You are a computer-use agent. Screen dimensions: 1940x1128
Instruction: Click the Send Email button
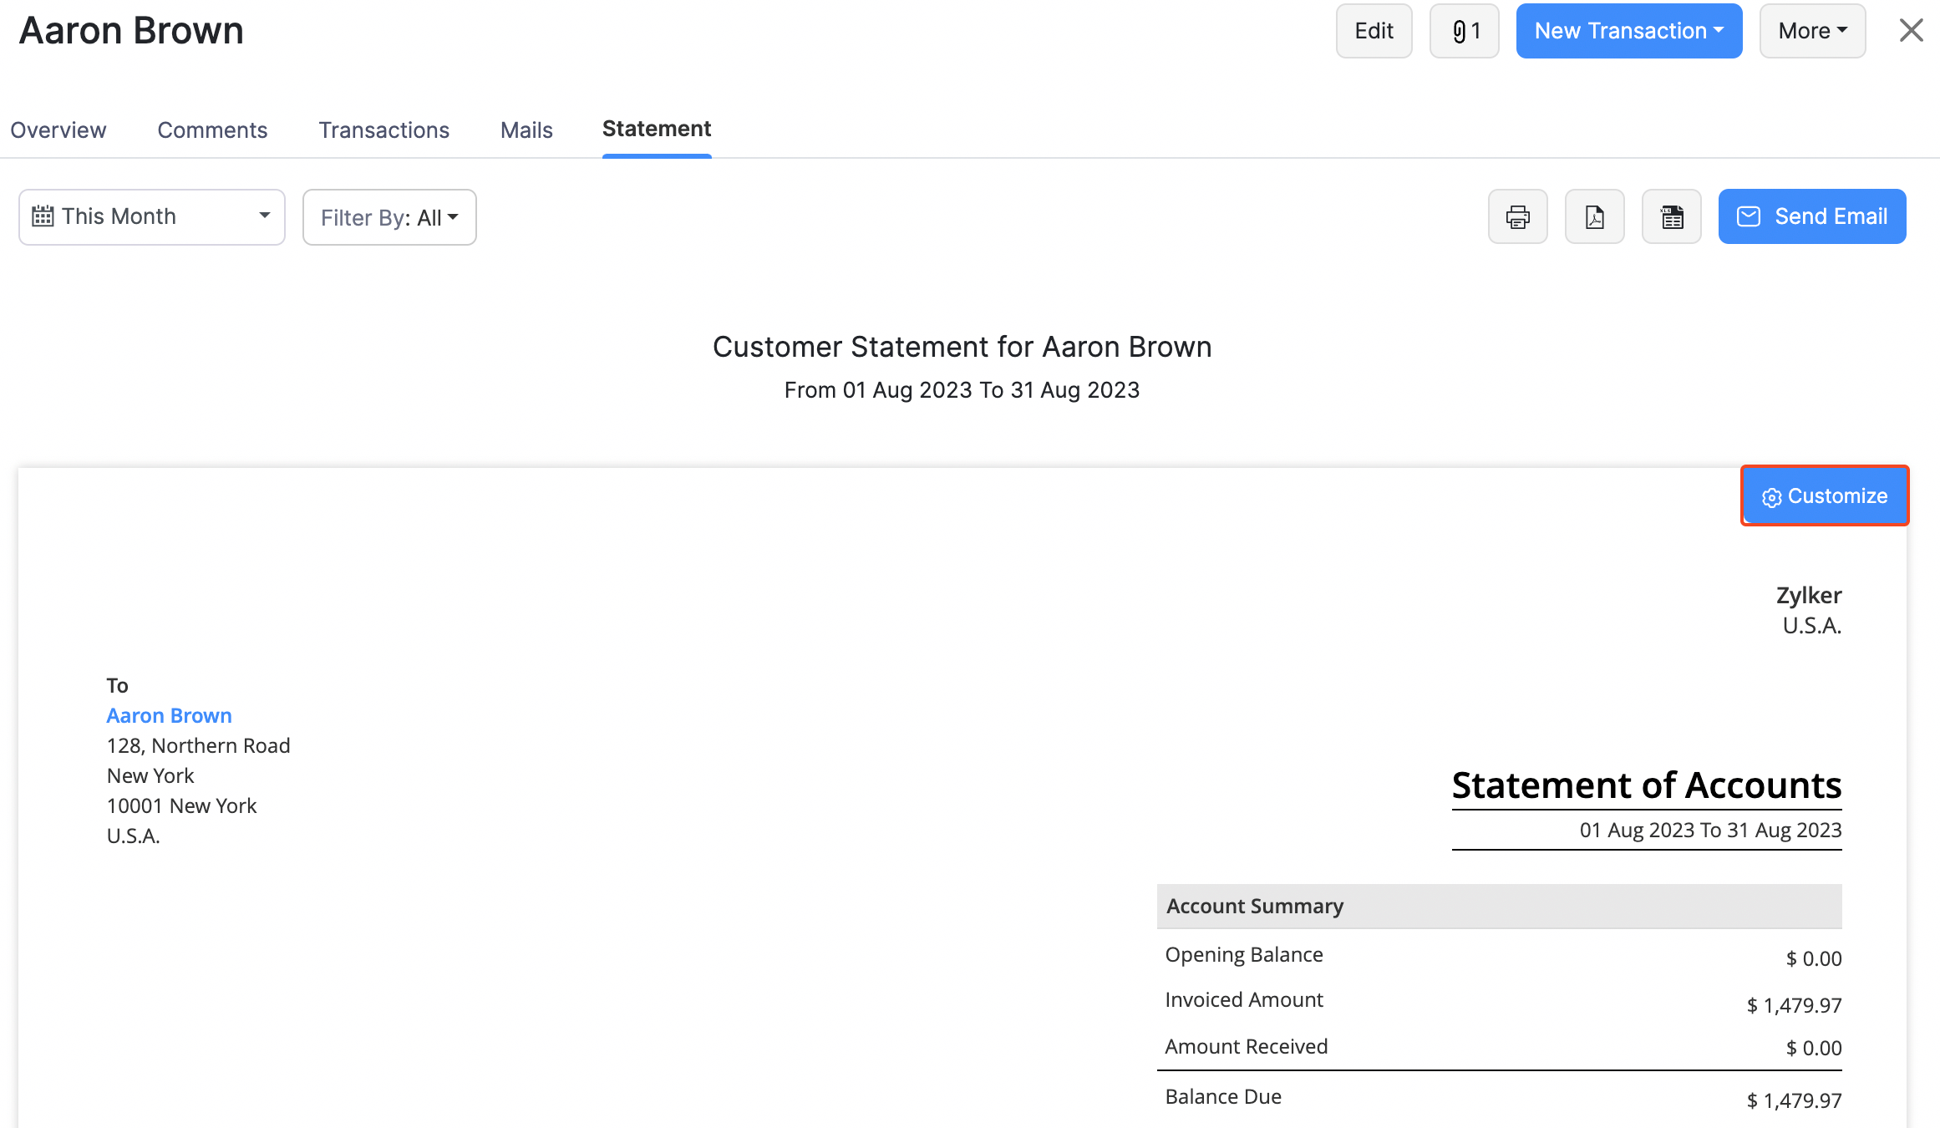pos(1811,216)
